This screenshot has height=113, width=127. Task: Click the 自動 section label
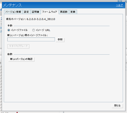10,54
